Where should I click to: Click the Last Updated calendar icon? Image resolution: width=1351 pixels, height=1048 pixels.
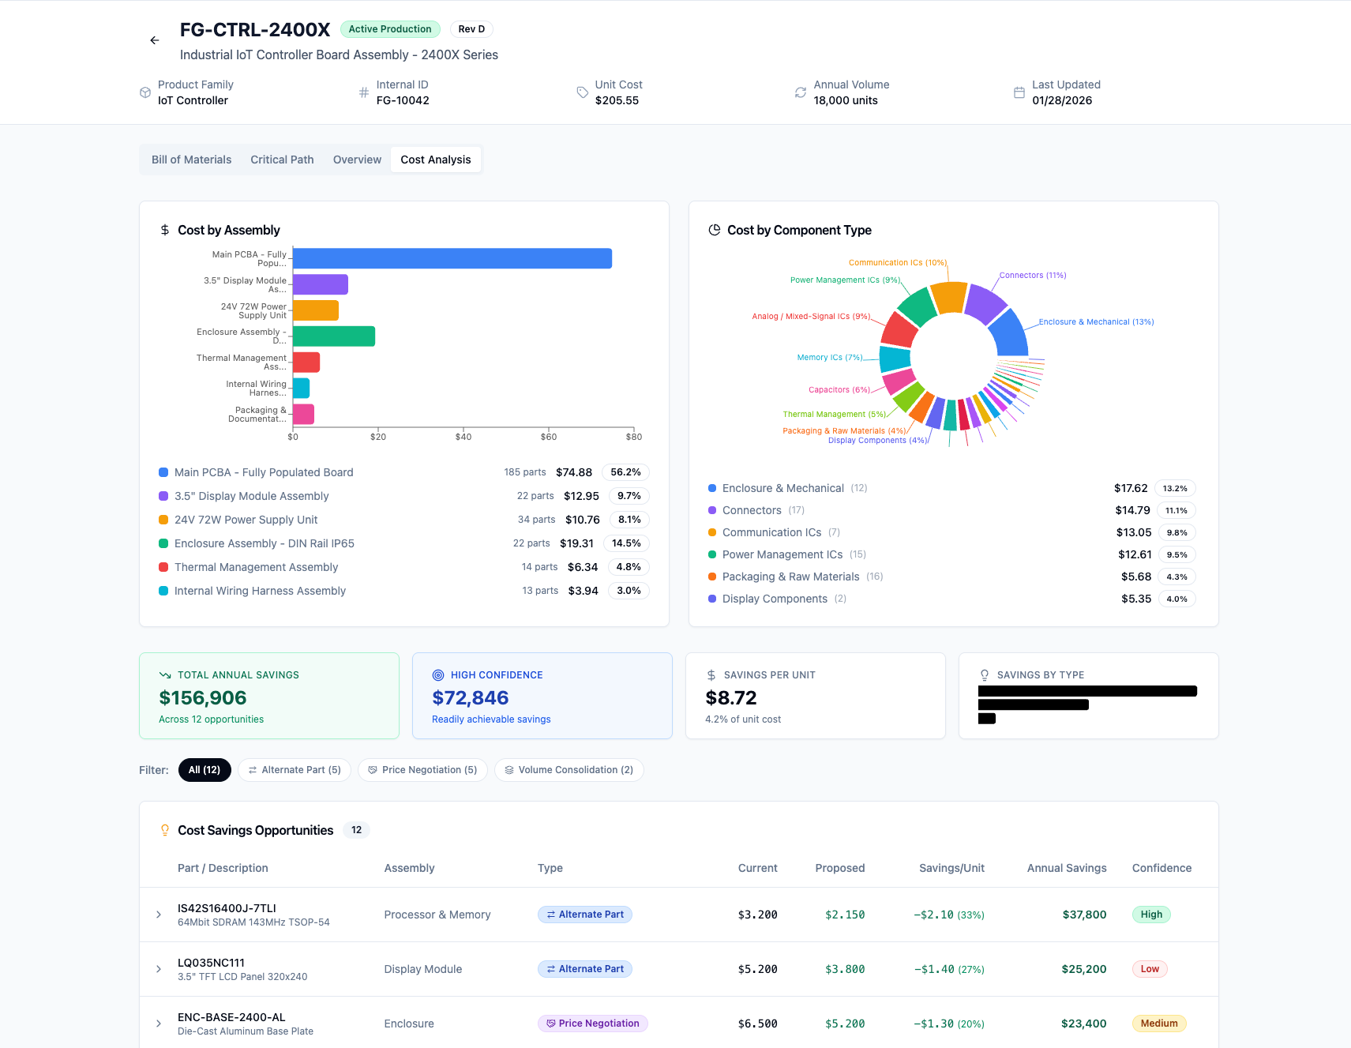[x=1019, y=92]
